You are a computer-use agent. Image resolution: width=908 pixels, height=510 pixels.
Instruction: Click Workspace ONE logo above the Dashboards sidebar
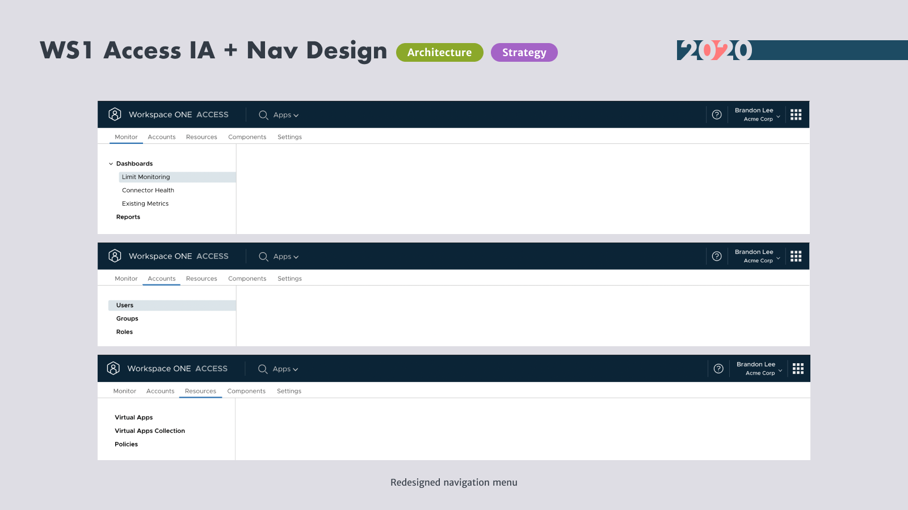tap(115, 114)
